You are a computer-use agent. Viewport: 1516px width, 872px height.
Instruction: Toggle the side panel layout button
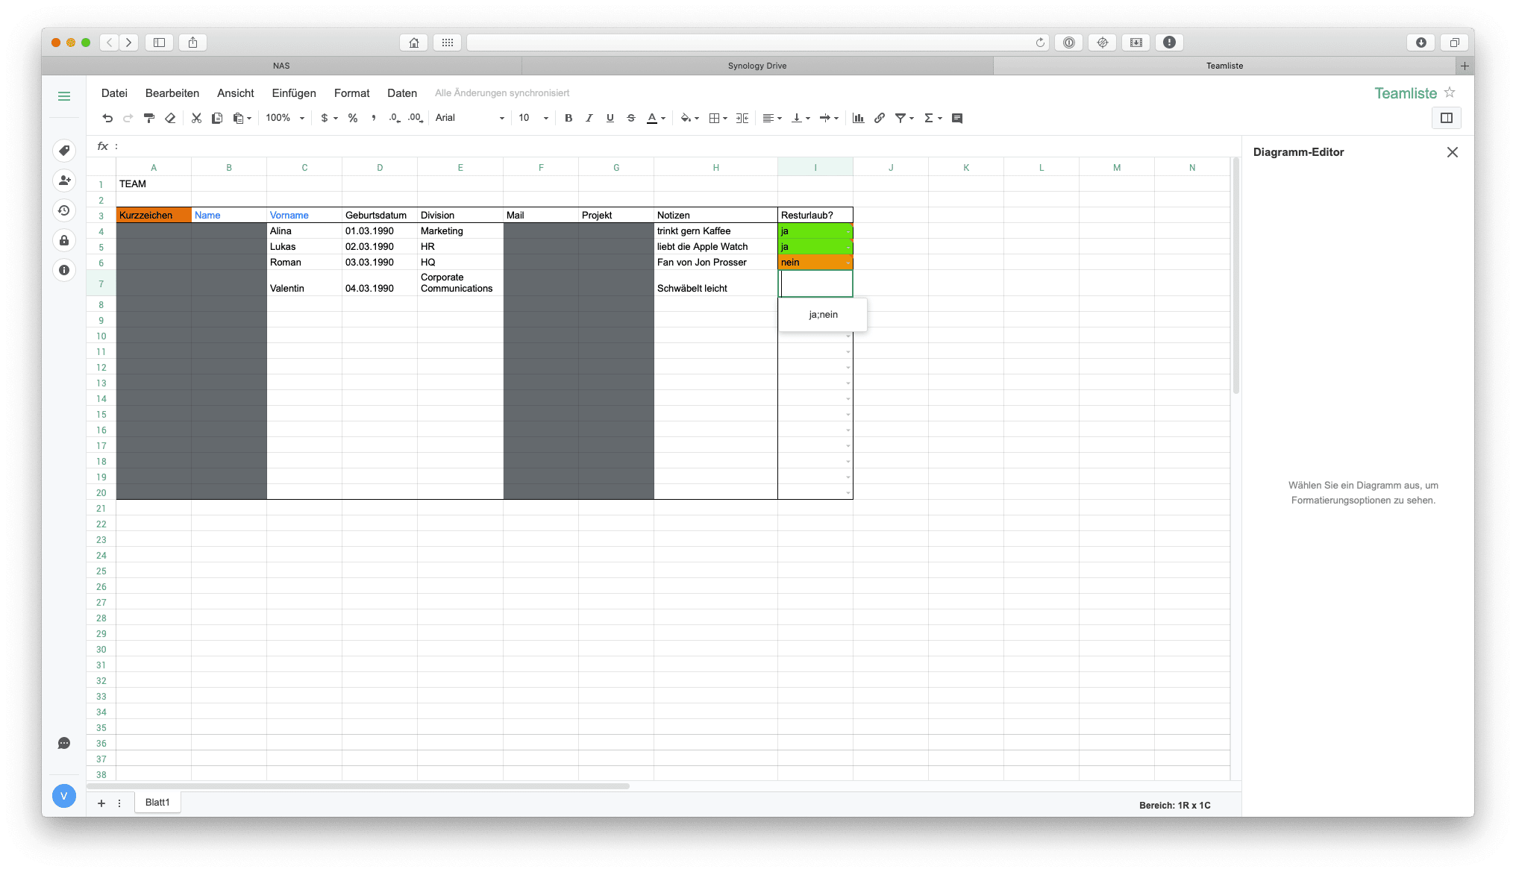1447,118
